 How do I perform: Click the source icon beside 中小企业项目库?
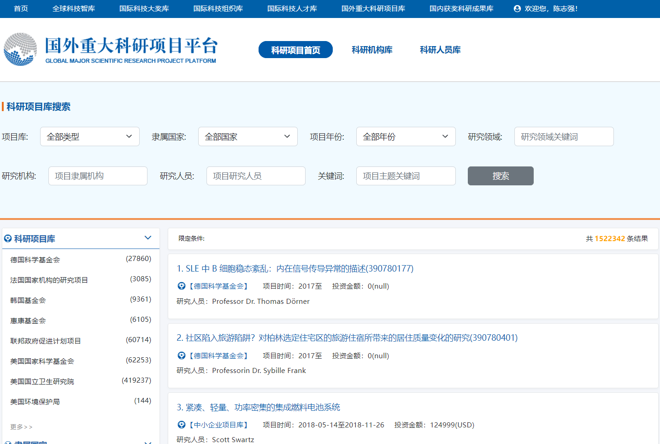pyautogui.click(x=182, y=425)
